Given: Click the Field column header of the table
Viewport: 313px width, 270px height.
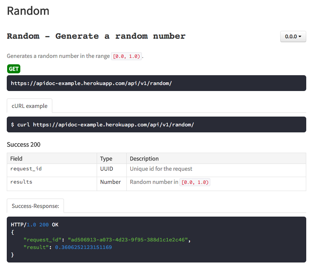Looking at the screenshot, I should pyautogui.click(x=17, y=158).
